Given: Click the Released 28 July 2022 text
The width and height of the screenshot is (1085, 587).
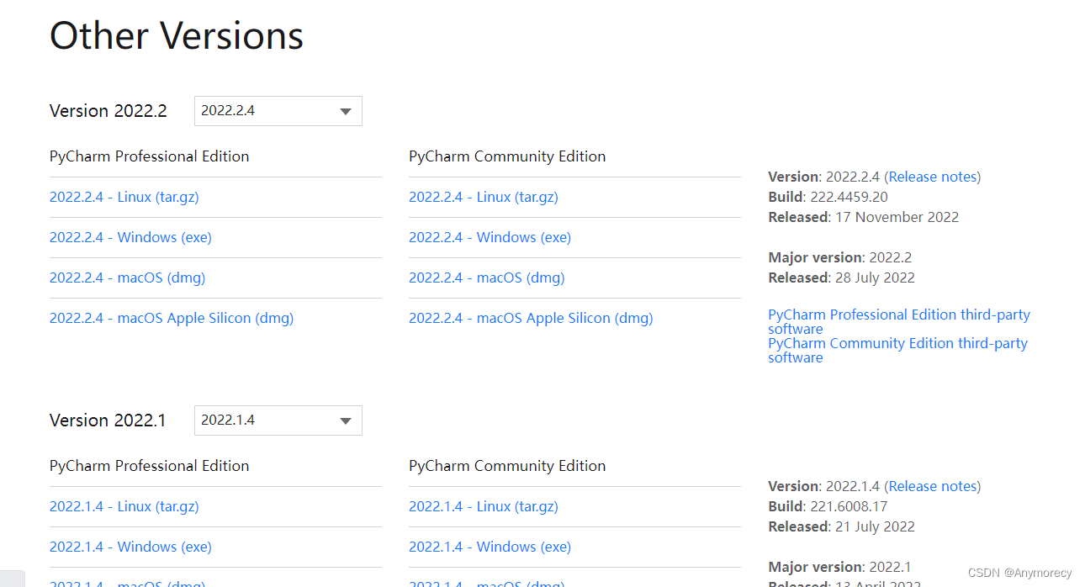Looking at the screenshot, I should point(841,278).
